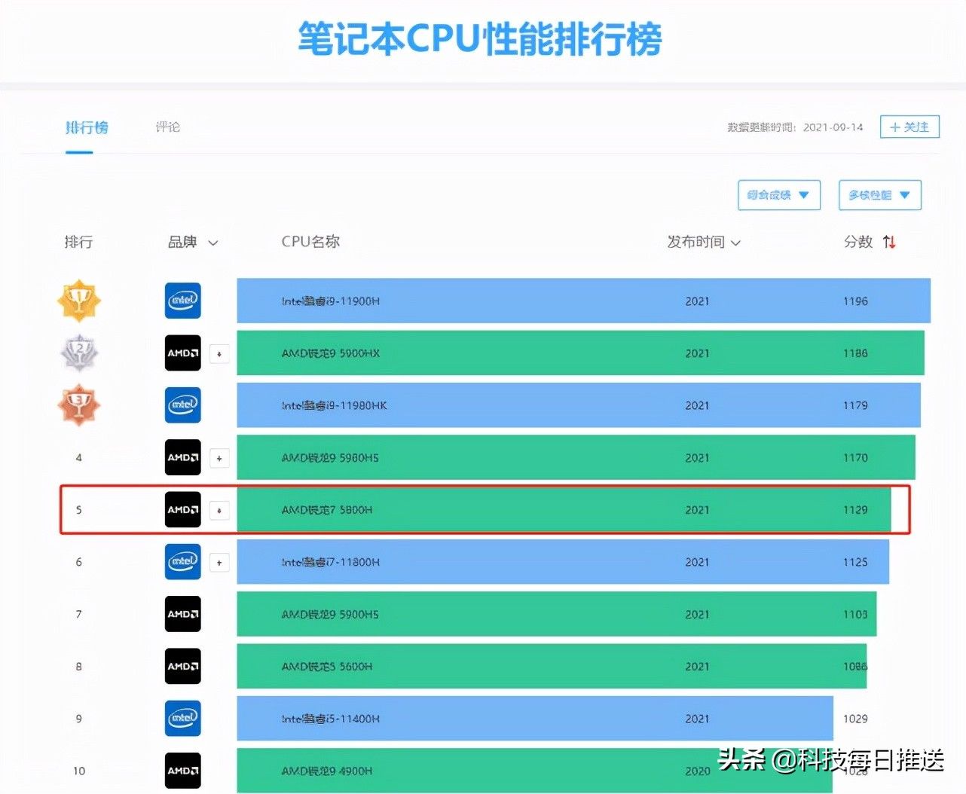Select the Intel 酷睿i5-11400H name
The height and width of the screenshot is (794, 966).
[331, 719]
